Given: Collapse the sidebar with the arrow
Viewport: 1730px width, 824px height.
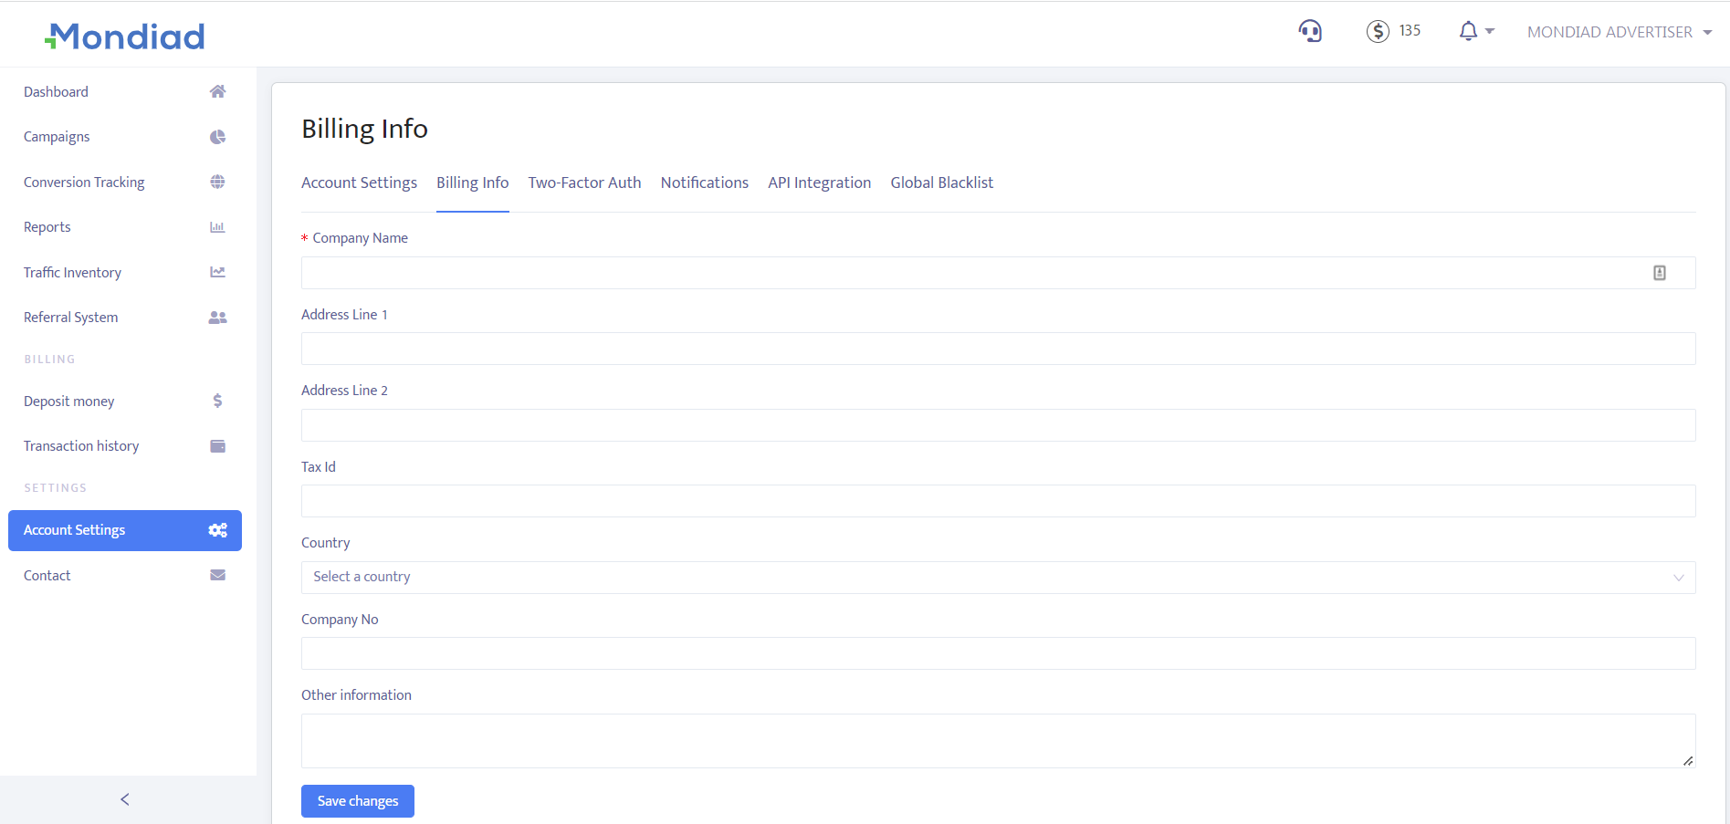Looking at the screenshot, I should (125, 799).
